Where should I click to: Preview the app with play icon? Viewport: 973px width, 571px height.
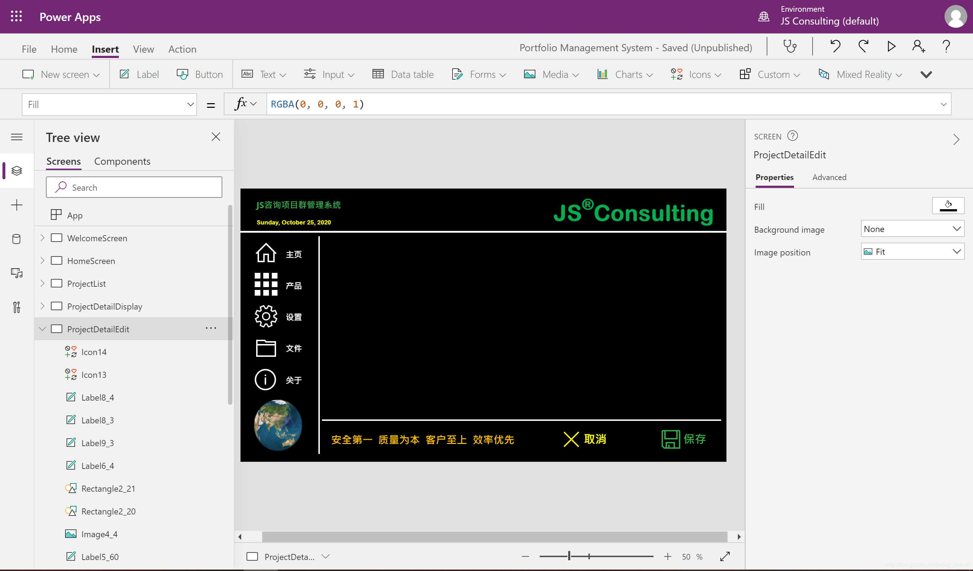coord(891,47)
